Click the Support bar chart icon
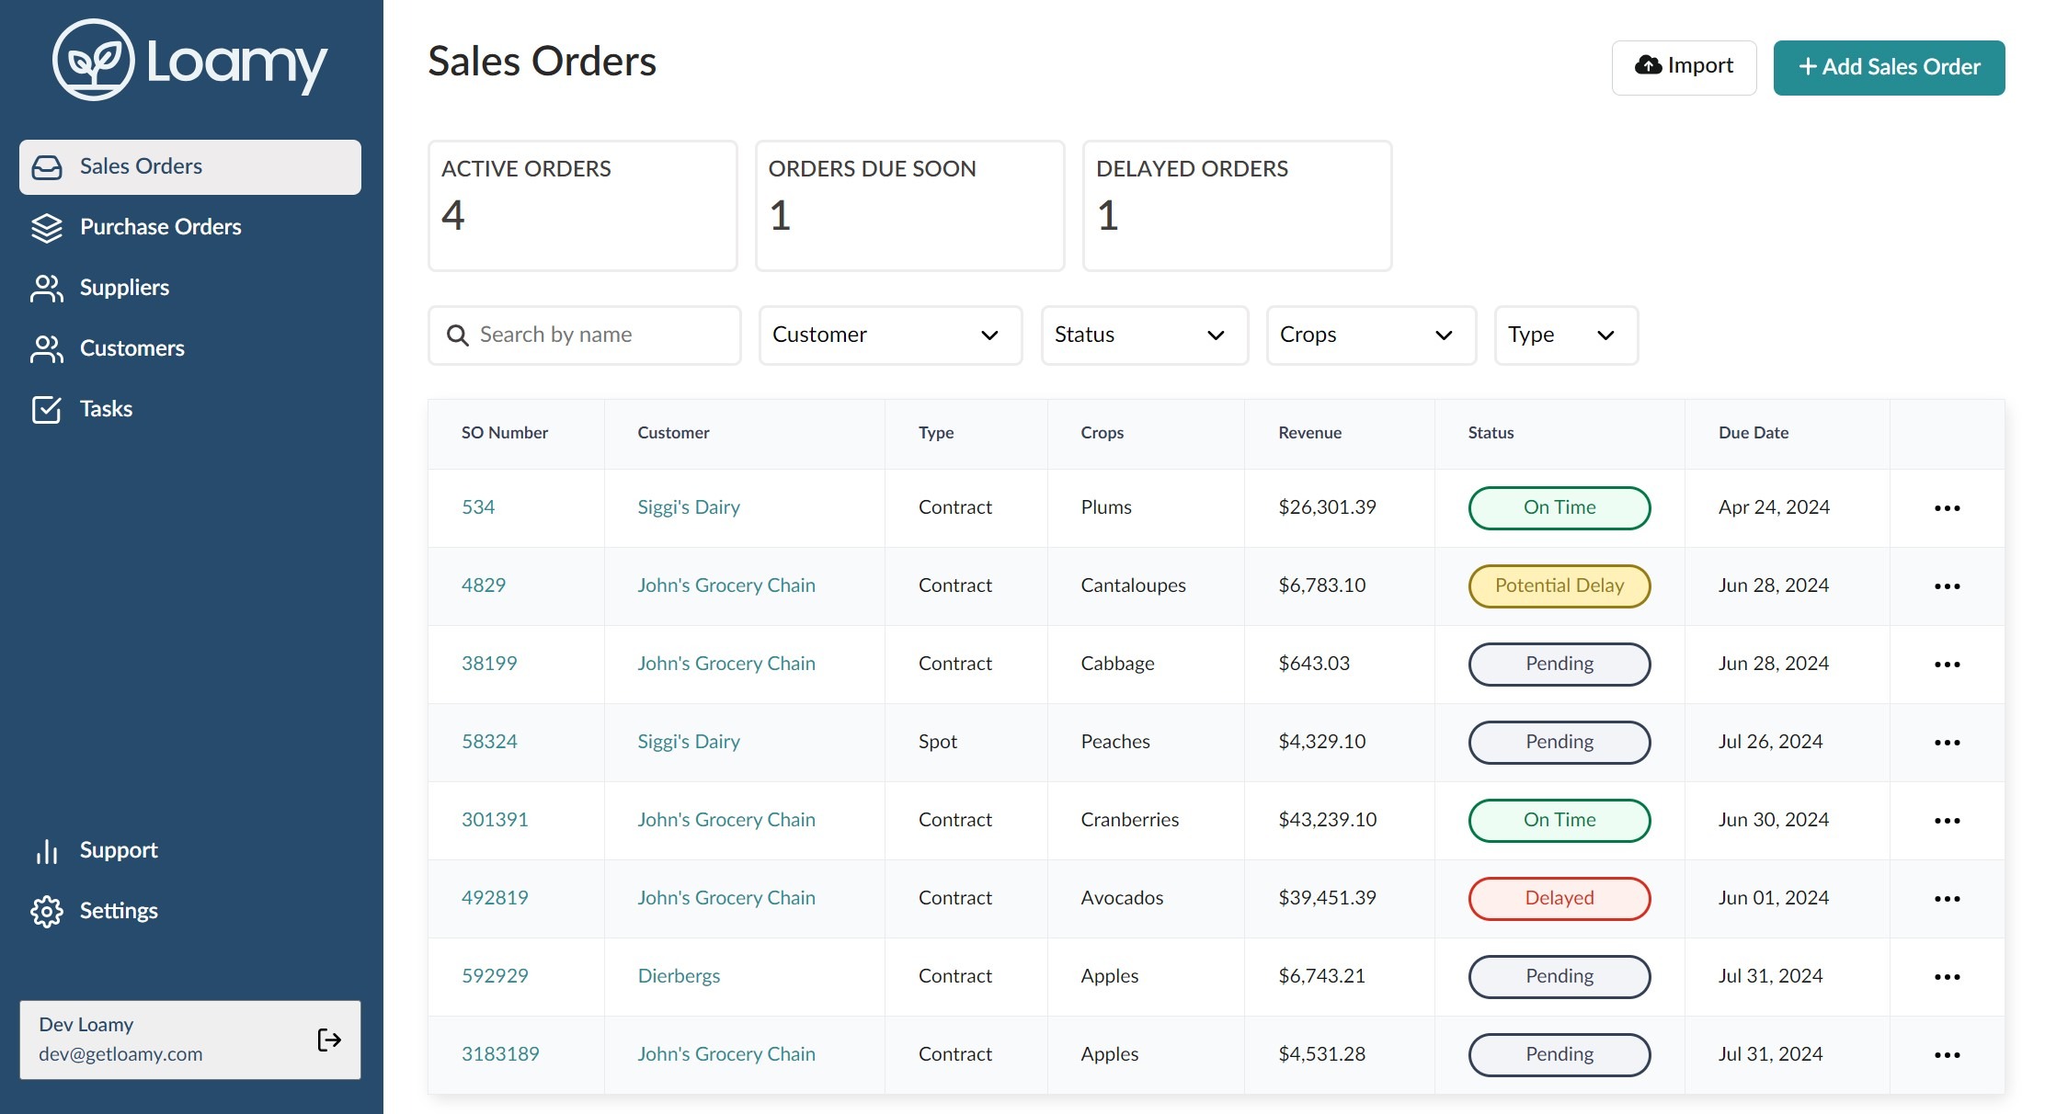The height and width of the screenshot is (1114, 2045). [x=47, y=850]
